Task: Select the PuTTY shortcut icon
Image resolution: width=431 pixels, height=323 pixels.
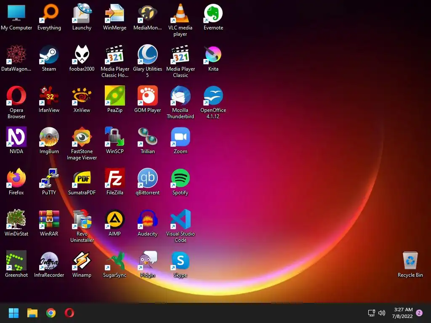Action: (x=49, y=178)
